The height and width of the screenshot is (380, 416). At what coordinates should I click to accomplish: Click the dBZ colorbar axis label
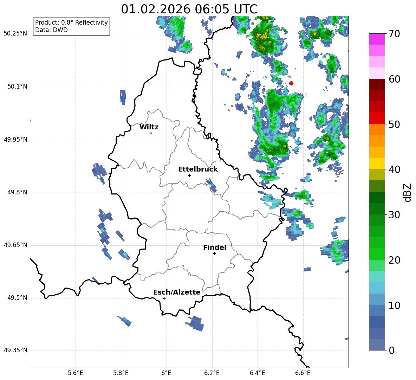coord(408,192)
